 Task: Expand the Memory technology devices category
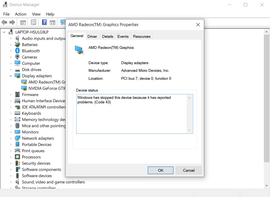tap(11, 120)
